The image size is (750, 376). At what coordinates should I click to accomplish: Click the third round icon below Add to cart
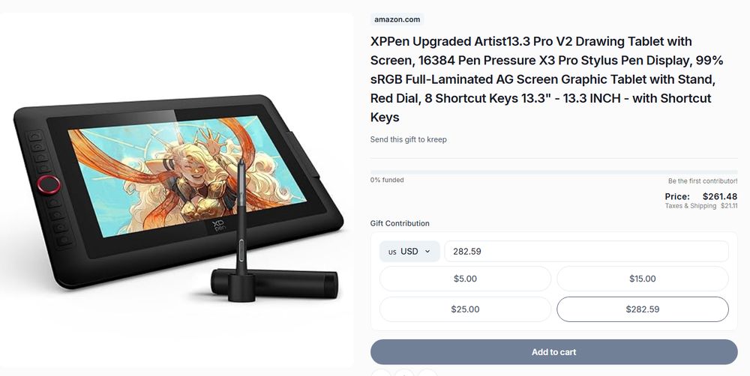click(x=427, y=373)
